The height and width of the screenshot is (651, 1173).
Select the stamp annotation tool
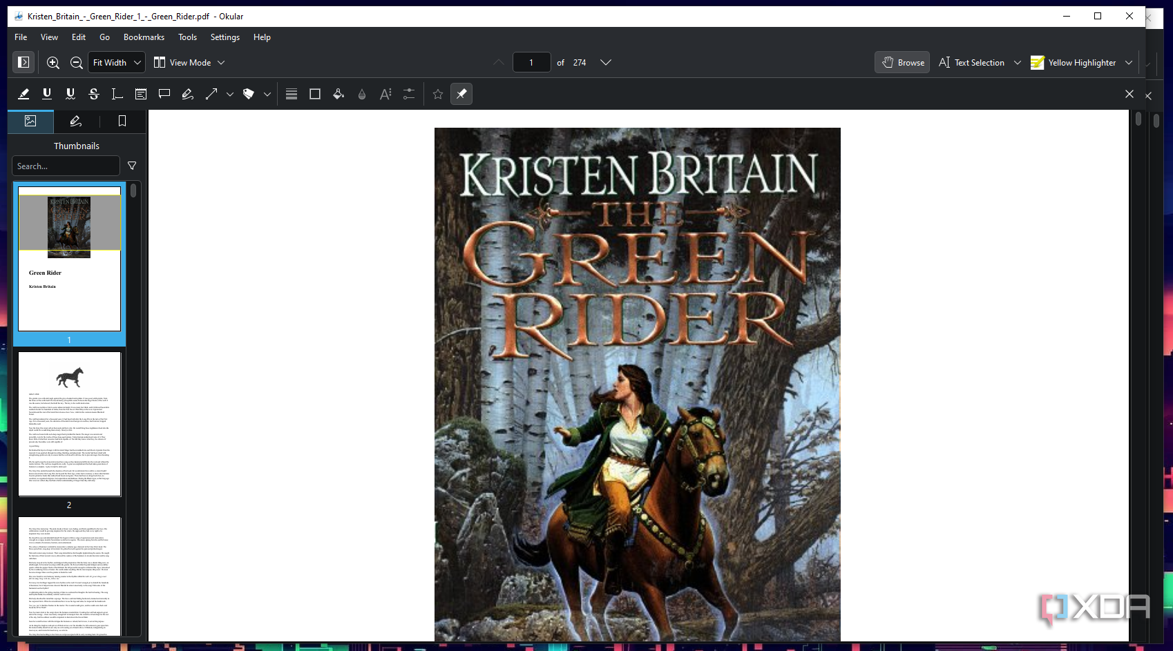click(x=249, y=94)
